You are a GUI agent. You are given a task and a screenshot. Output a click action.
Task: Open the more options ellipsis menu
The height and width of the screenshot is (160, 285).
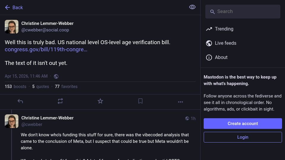180,102
